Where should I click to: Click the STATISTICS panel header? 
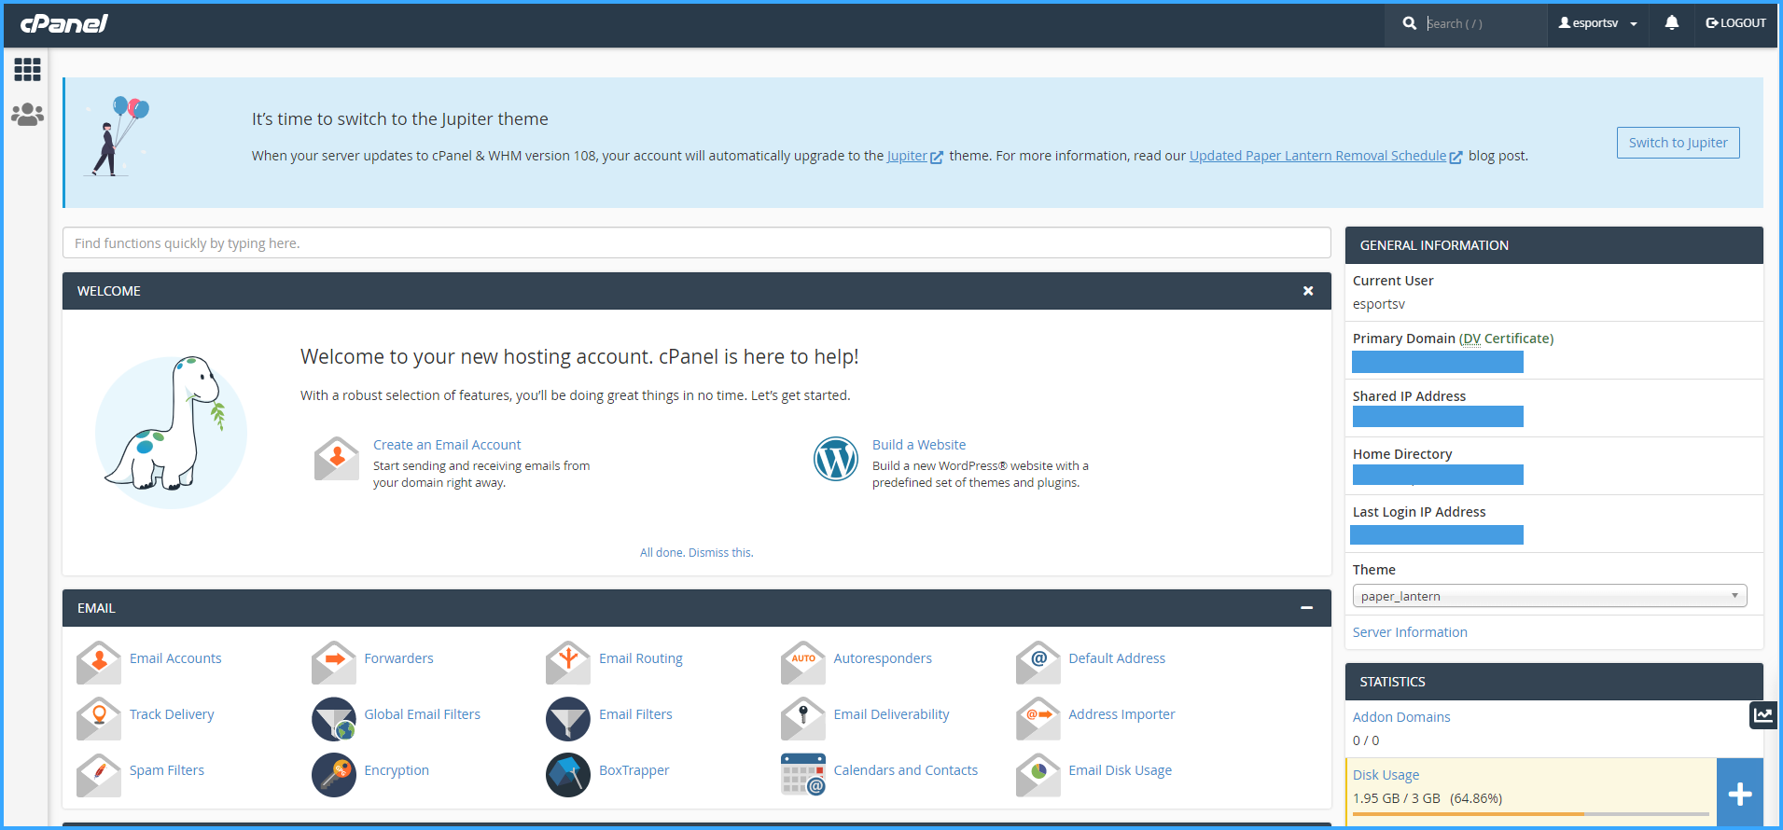[x=1553, y=682]
